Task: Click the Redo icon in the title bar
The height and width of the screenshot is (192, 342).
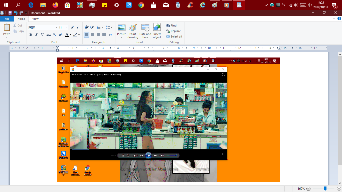Action: [21, 13]
